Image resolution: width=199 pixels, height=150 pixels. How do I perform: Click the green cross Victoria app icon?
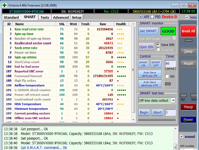pos(4,5)
